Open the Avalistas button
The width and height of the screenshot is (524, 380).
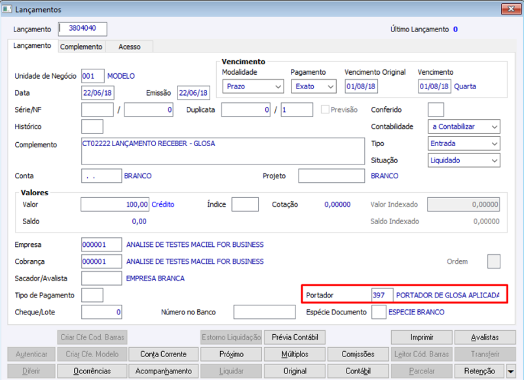[x=485, y=337]
